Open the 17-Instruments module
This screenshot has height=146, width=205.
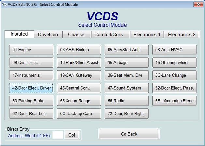click(31, 75)
